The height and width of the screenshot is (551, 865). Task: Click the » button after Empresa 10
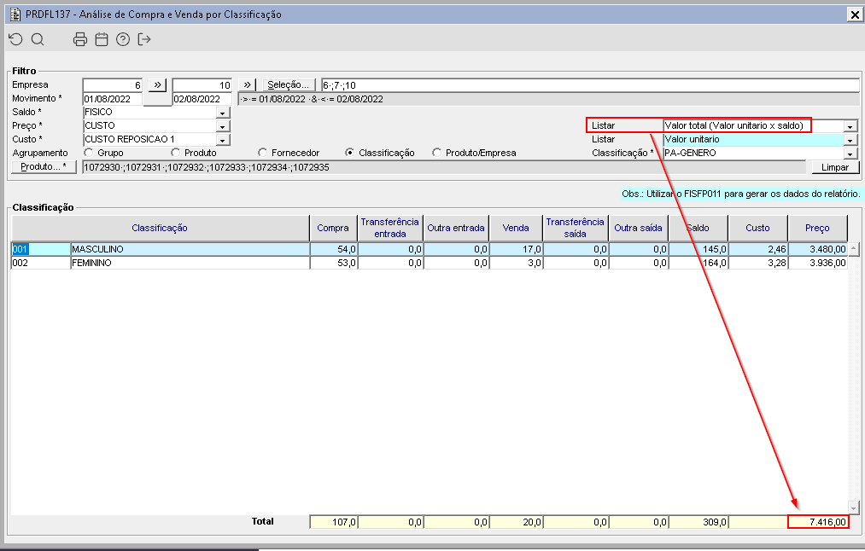[247, 84]
